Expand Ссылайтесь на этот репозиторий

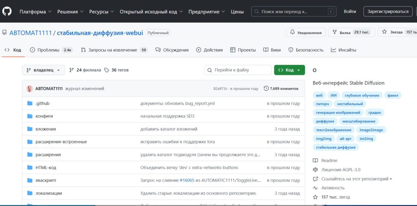pyautogui.click(x=356, y=179)
